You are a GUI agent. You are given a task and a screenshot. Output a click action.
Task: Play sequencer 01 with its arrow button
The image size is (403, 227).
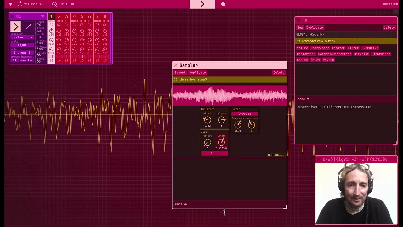click(x=15, y=26)
